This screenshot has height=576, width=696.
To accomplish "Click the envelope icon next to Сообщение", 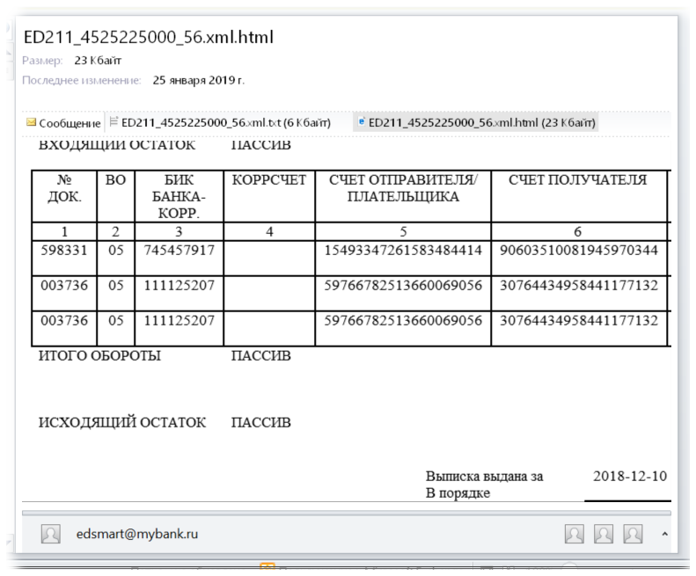I will [x=31, y=123].
